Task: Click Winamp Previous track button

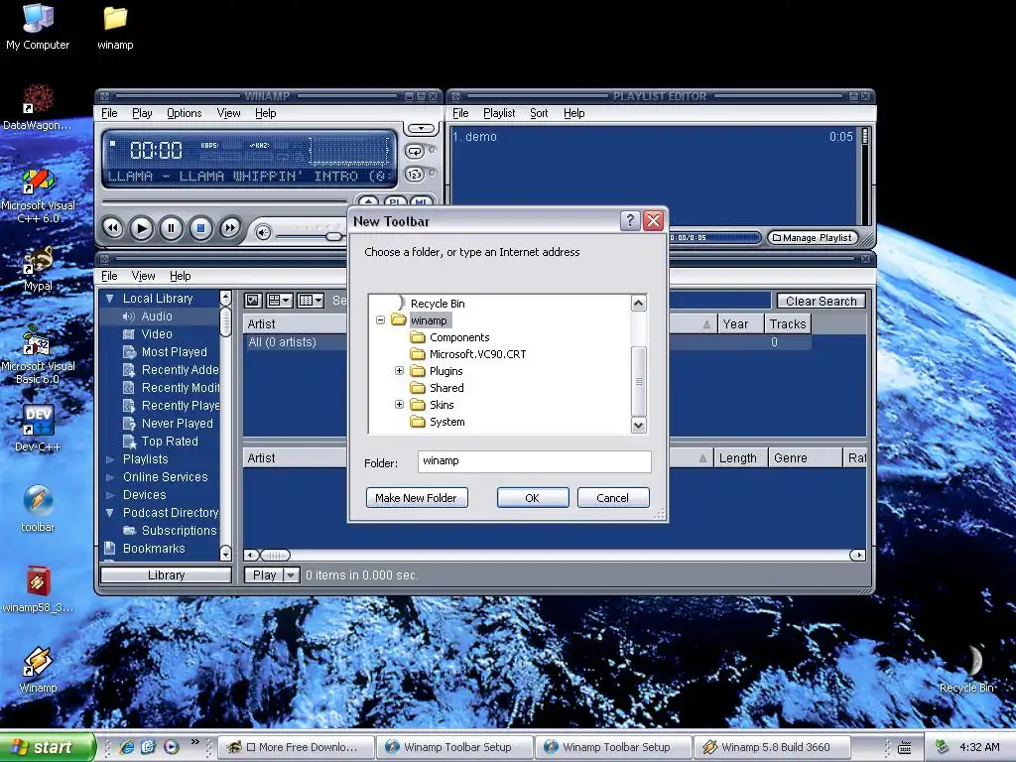Action: 113,228
